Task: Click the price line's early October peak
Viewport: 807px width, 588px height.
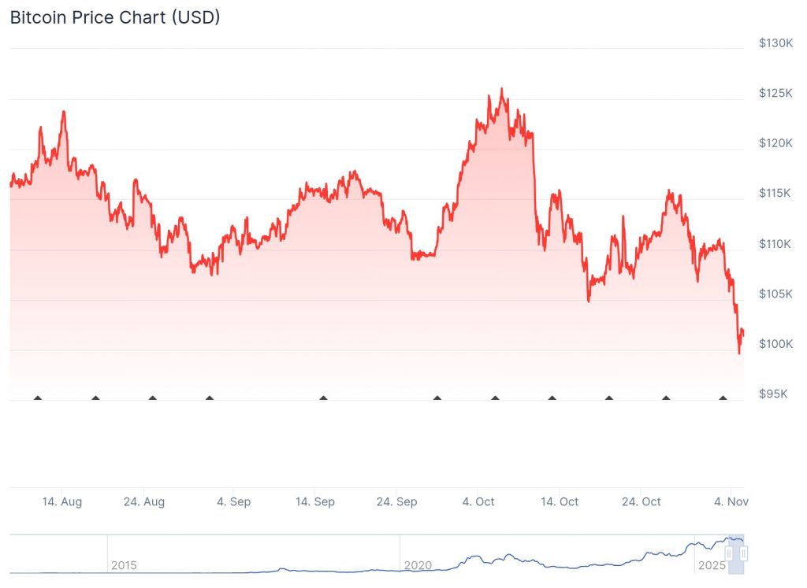Action: pyautogui.click(x=502, y=89)
